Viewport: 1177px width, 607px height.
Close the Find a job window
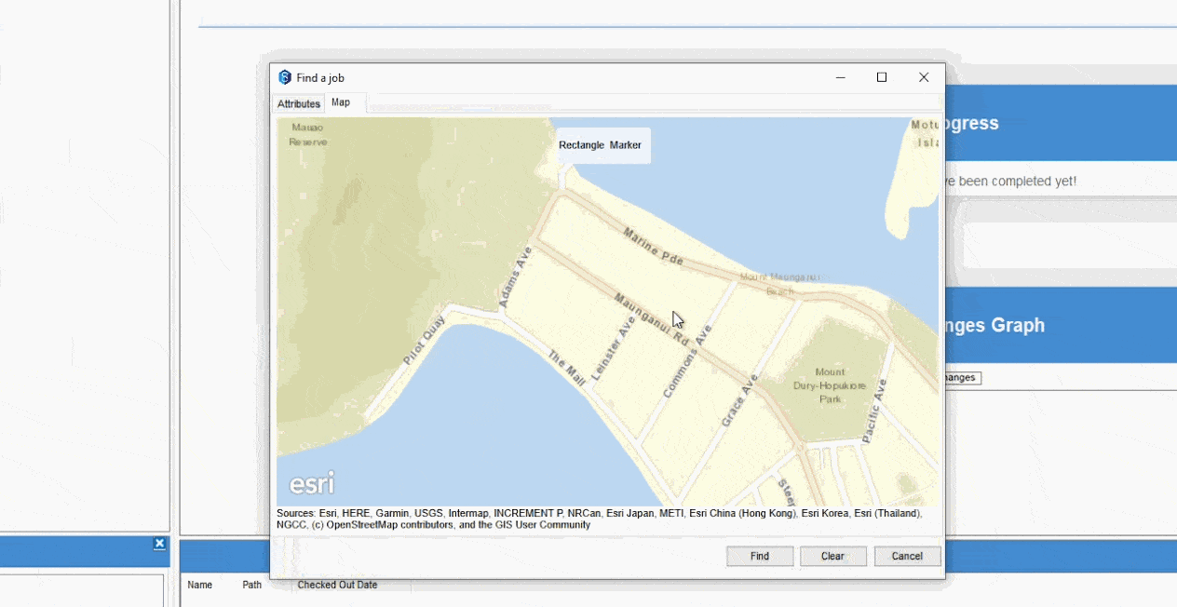(x=924, y=77)
